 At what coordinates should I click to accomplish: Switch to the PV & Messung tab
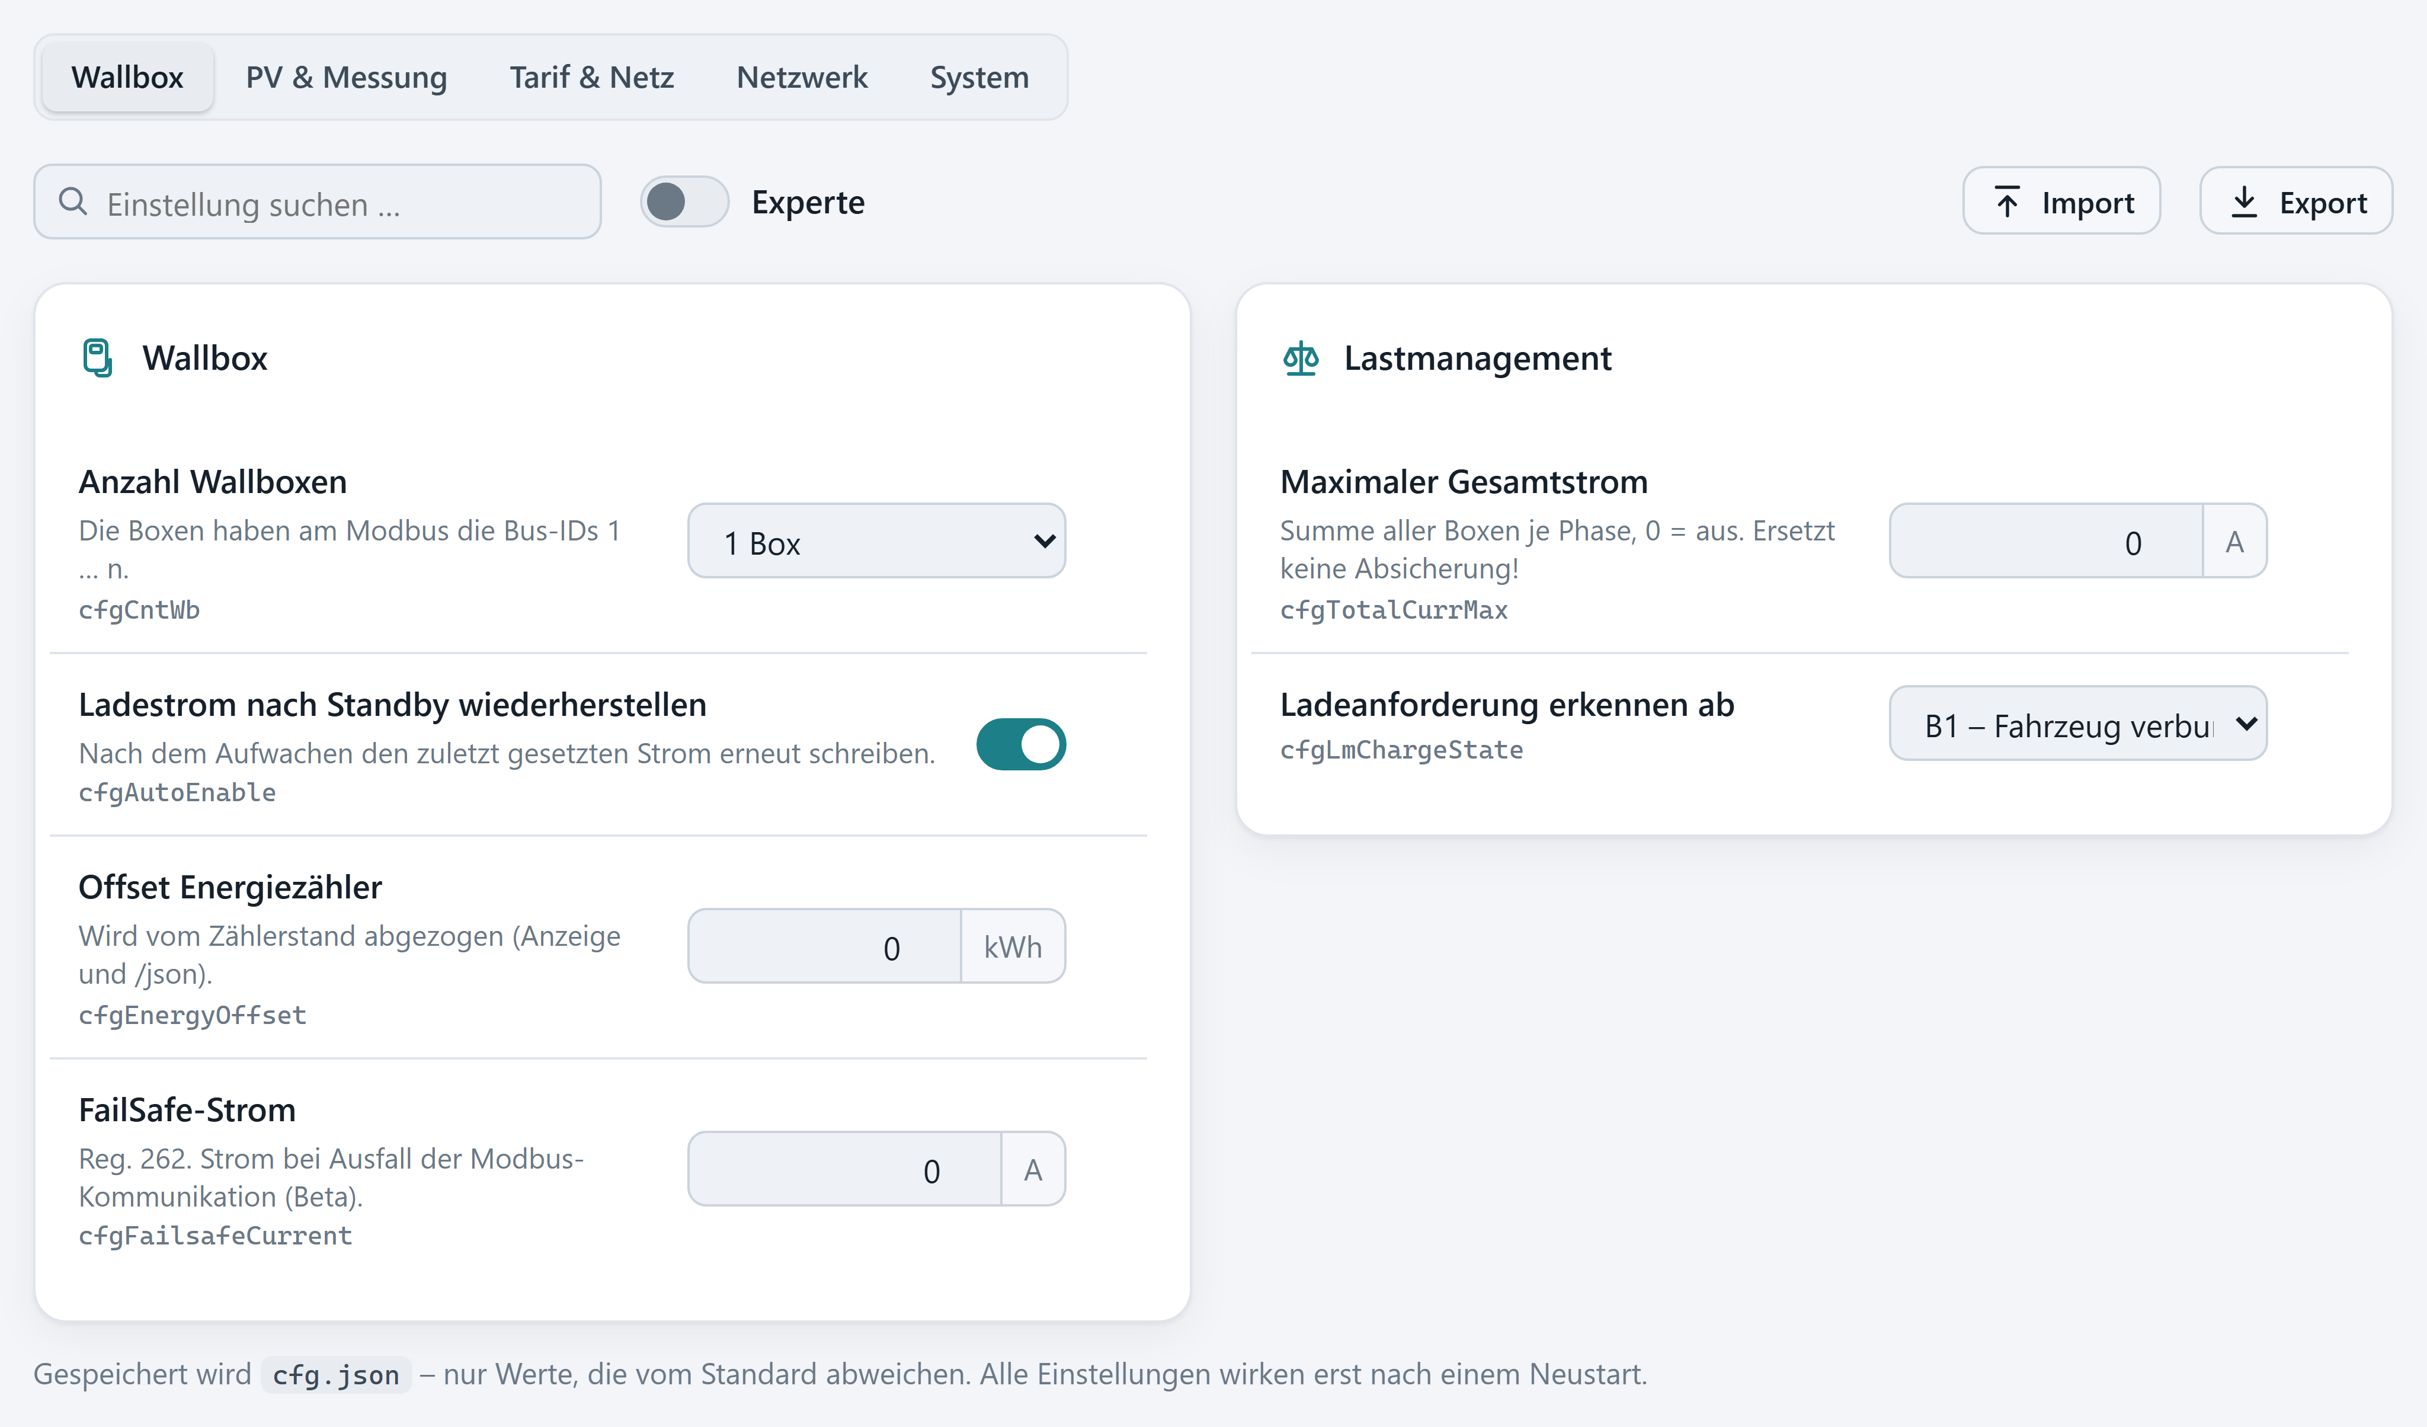pos(347,77)
